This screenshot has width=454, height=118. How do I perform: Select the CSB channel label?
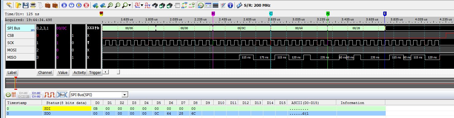(21, 36)
